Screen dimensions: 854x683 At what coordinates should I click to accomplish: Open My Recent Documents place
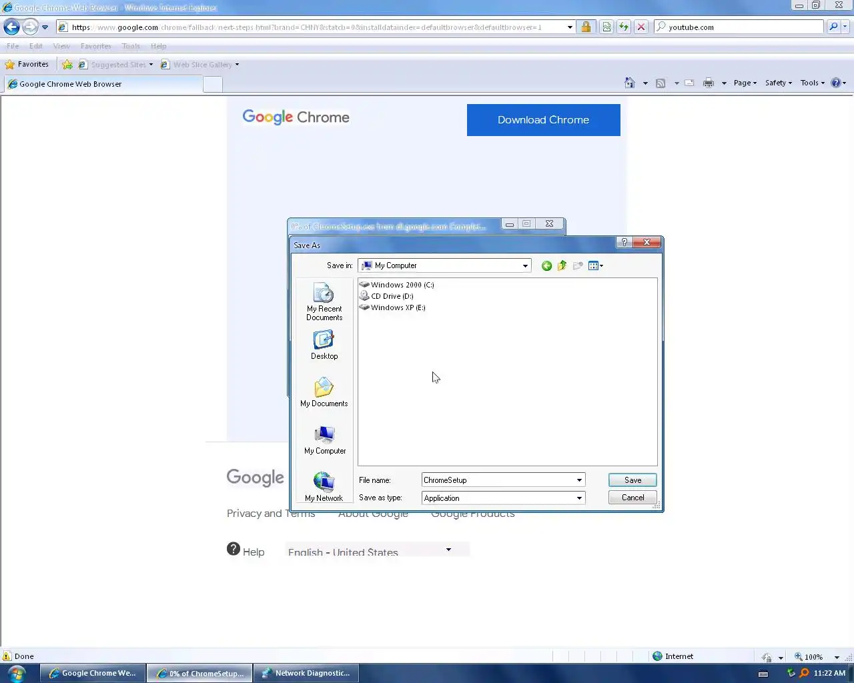(x=324, y=302)
